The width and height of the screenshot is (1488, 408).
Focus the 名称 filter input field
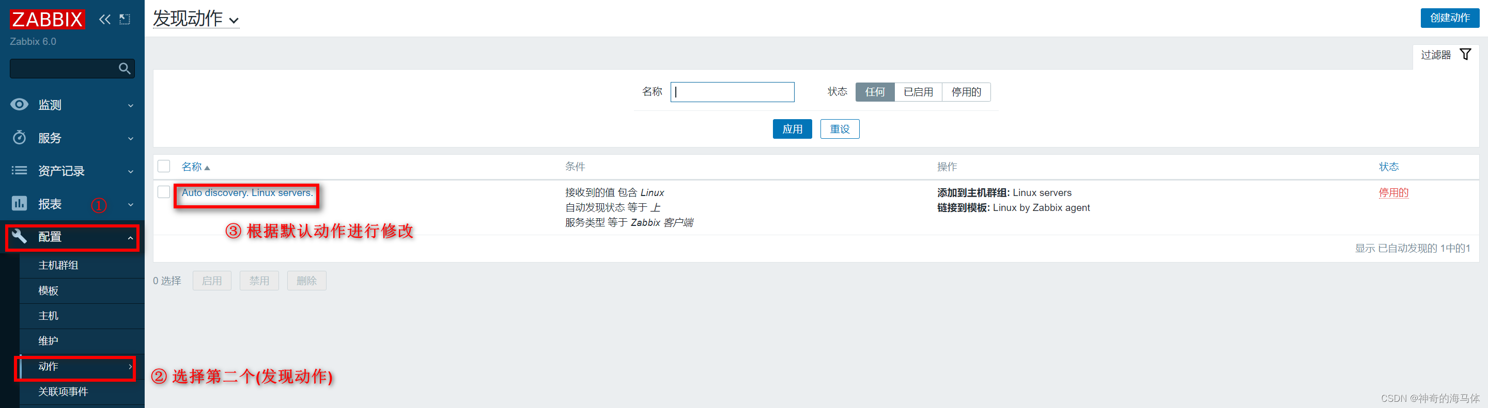(733, 92)
